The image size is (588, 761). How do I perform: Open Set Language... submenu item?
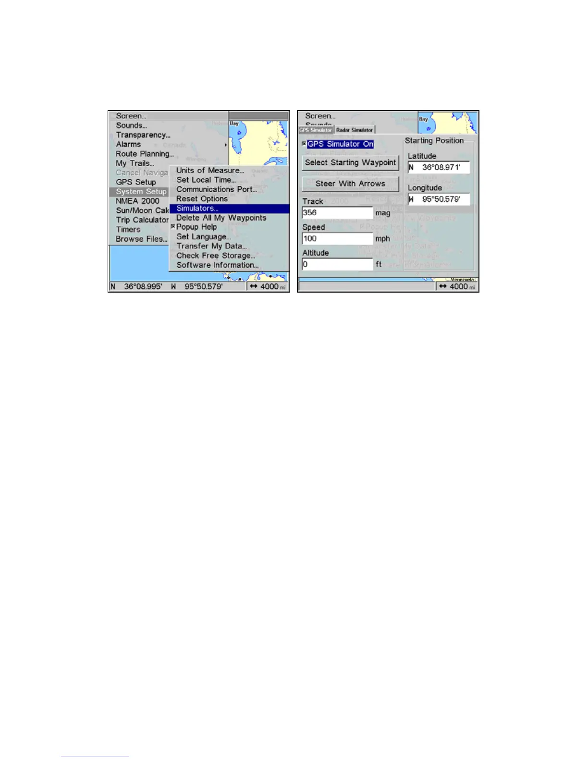tap(203, 237)
